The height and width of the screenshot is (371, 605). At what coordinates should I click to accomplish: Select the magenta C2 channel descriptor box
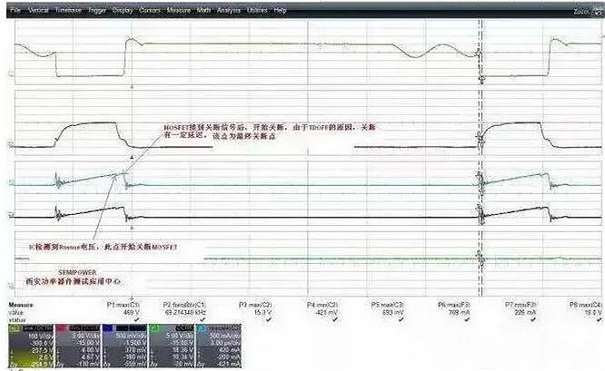[76, 351]
